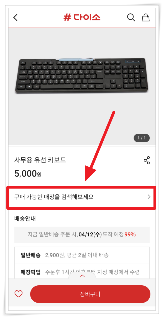The image size is (164, 319).
Task: Click the red 99% arrival probability
Action: [130, 234]
